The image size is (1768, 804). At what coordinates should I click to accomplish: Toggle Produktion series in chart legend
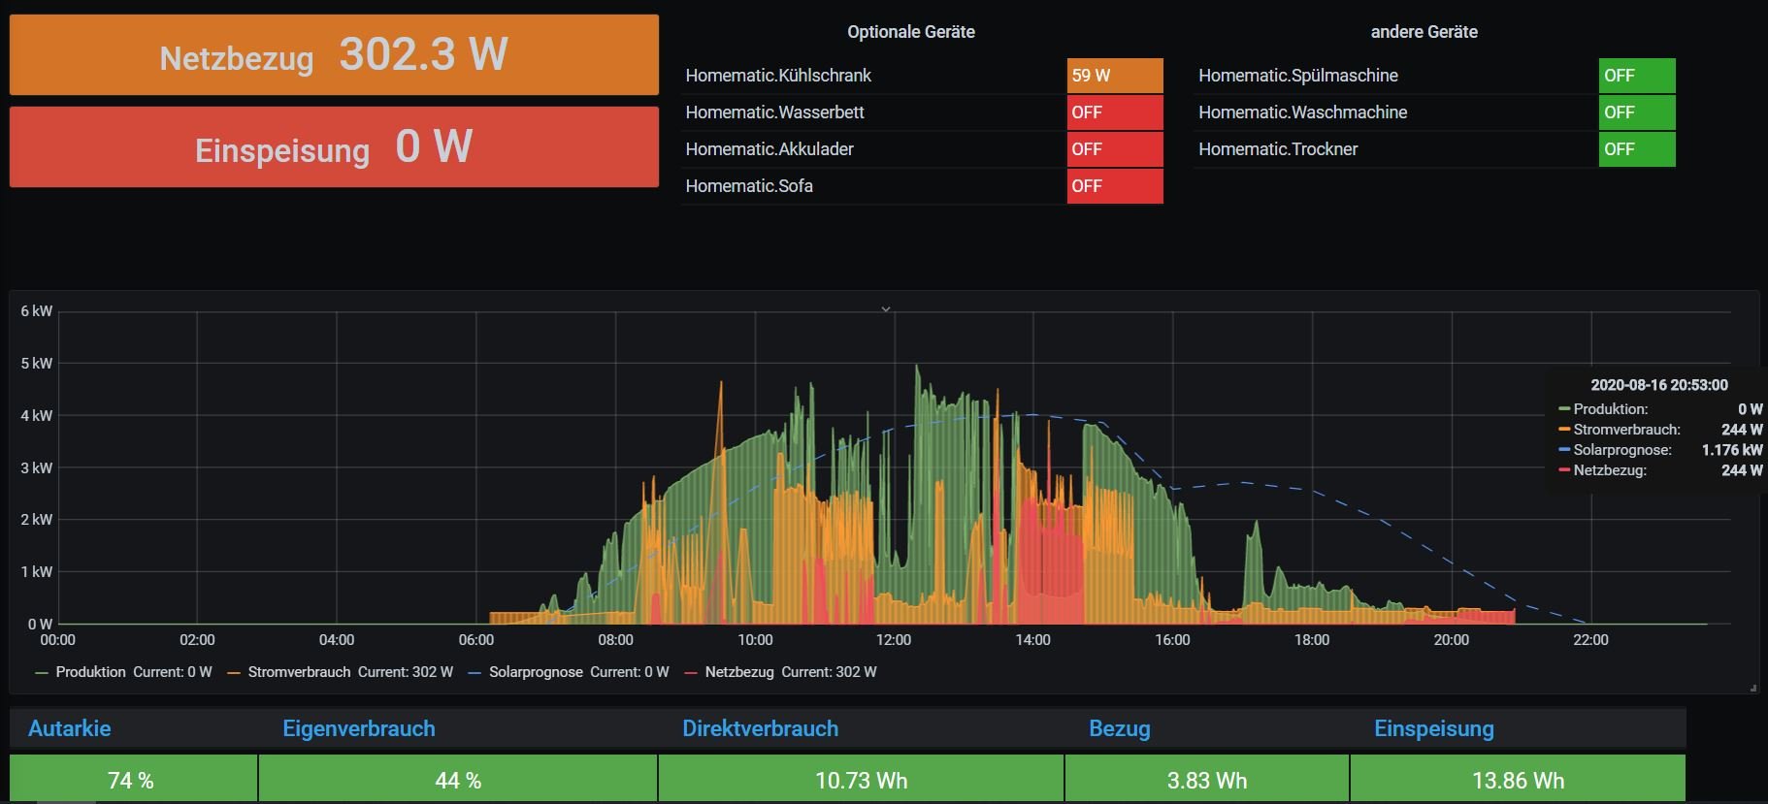pyautogui.click(x=90, y=672)
